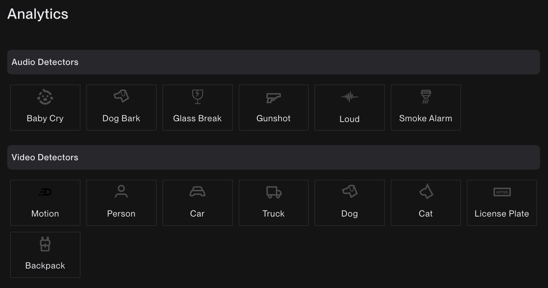
Task: Click the Car detector icon
Action: (x=197, y=191)
